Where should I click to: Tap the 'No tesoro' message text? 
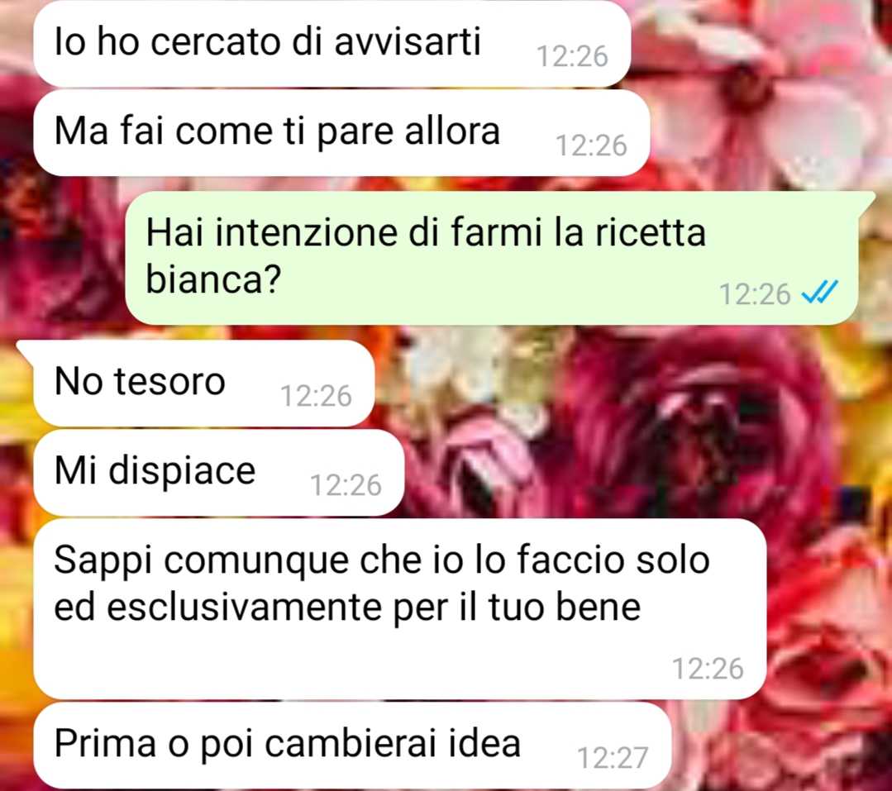tap(140, 381)
